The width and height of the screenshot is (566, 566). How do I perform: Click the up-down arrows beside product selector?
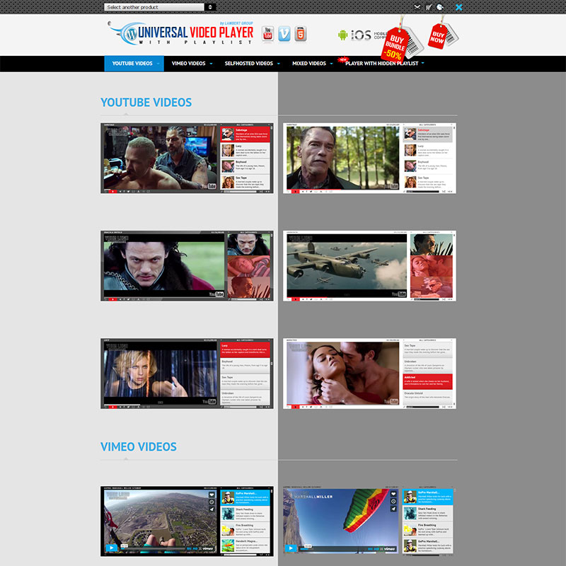(x=210, y=7)
